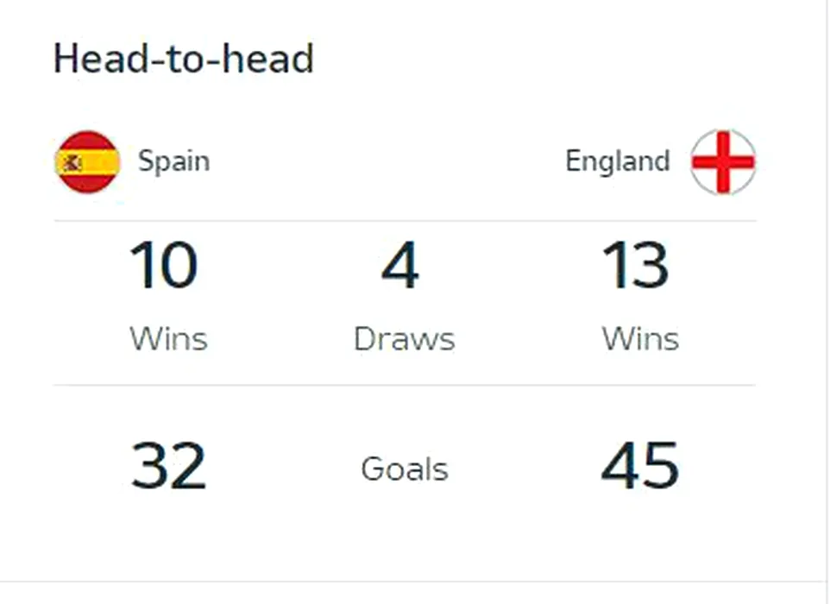Click England's 45 goals number

click(640, 466)
